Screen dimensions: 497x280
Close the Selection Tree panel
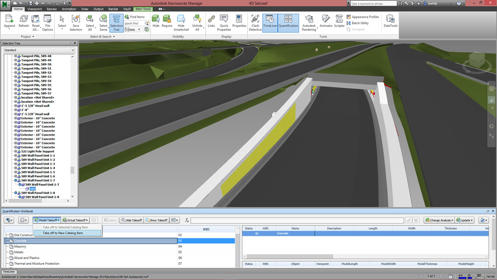point(75,43)
